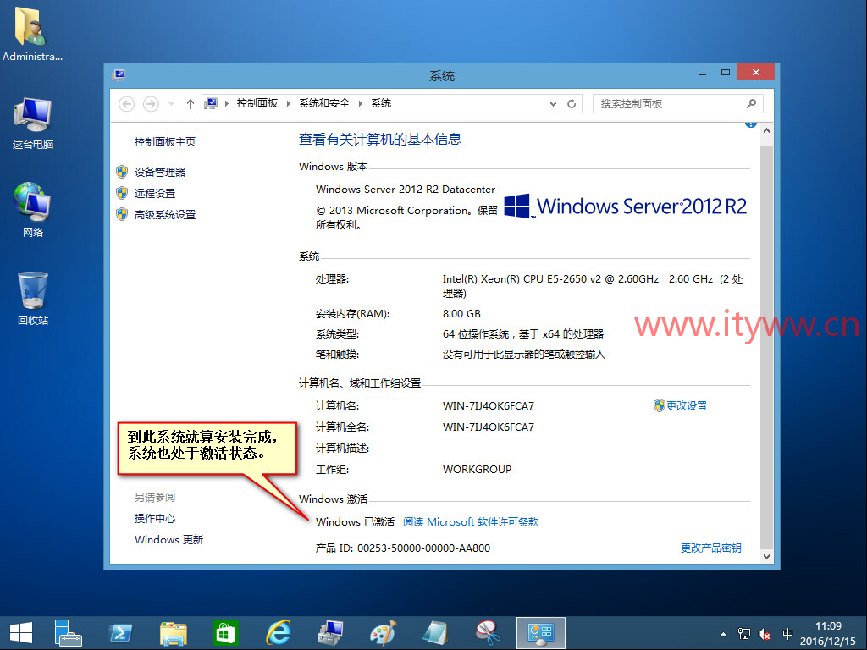Minimize the 系统 window
Image resolution: width=867 pixels, height=650 pixels.
point(702,73)
